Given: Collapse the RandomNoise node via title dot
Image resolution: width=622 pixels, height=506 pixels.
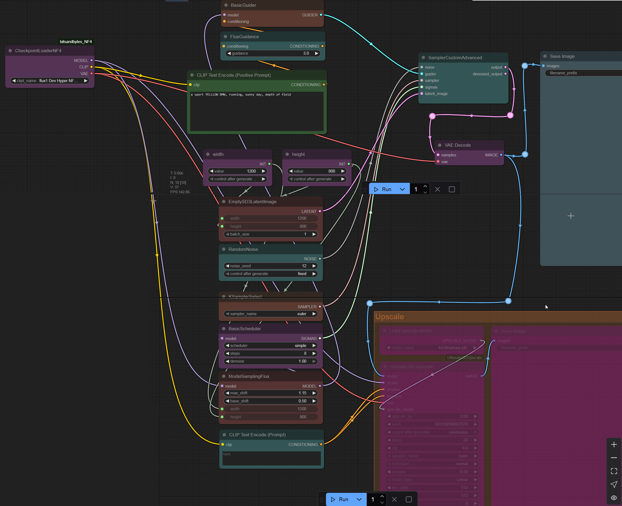Looking at the screenshot, I should tap(224, 249).
